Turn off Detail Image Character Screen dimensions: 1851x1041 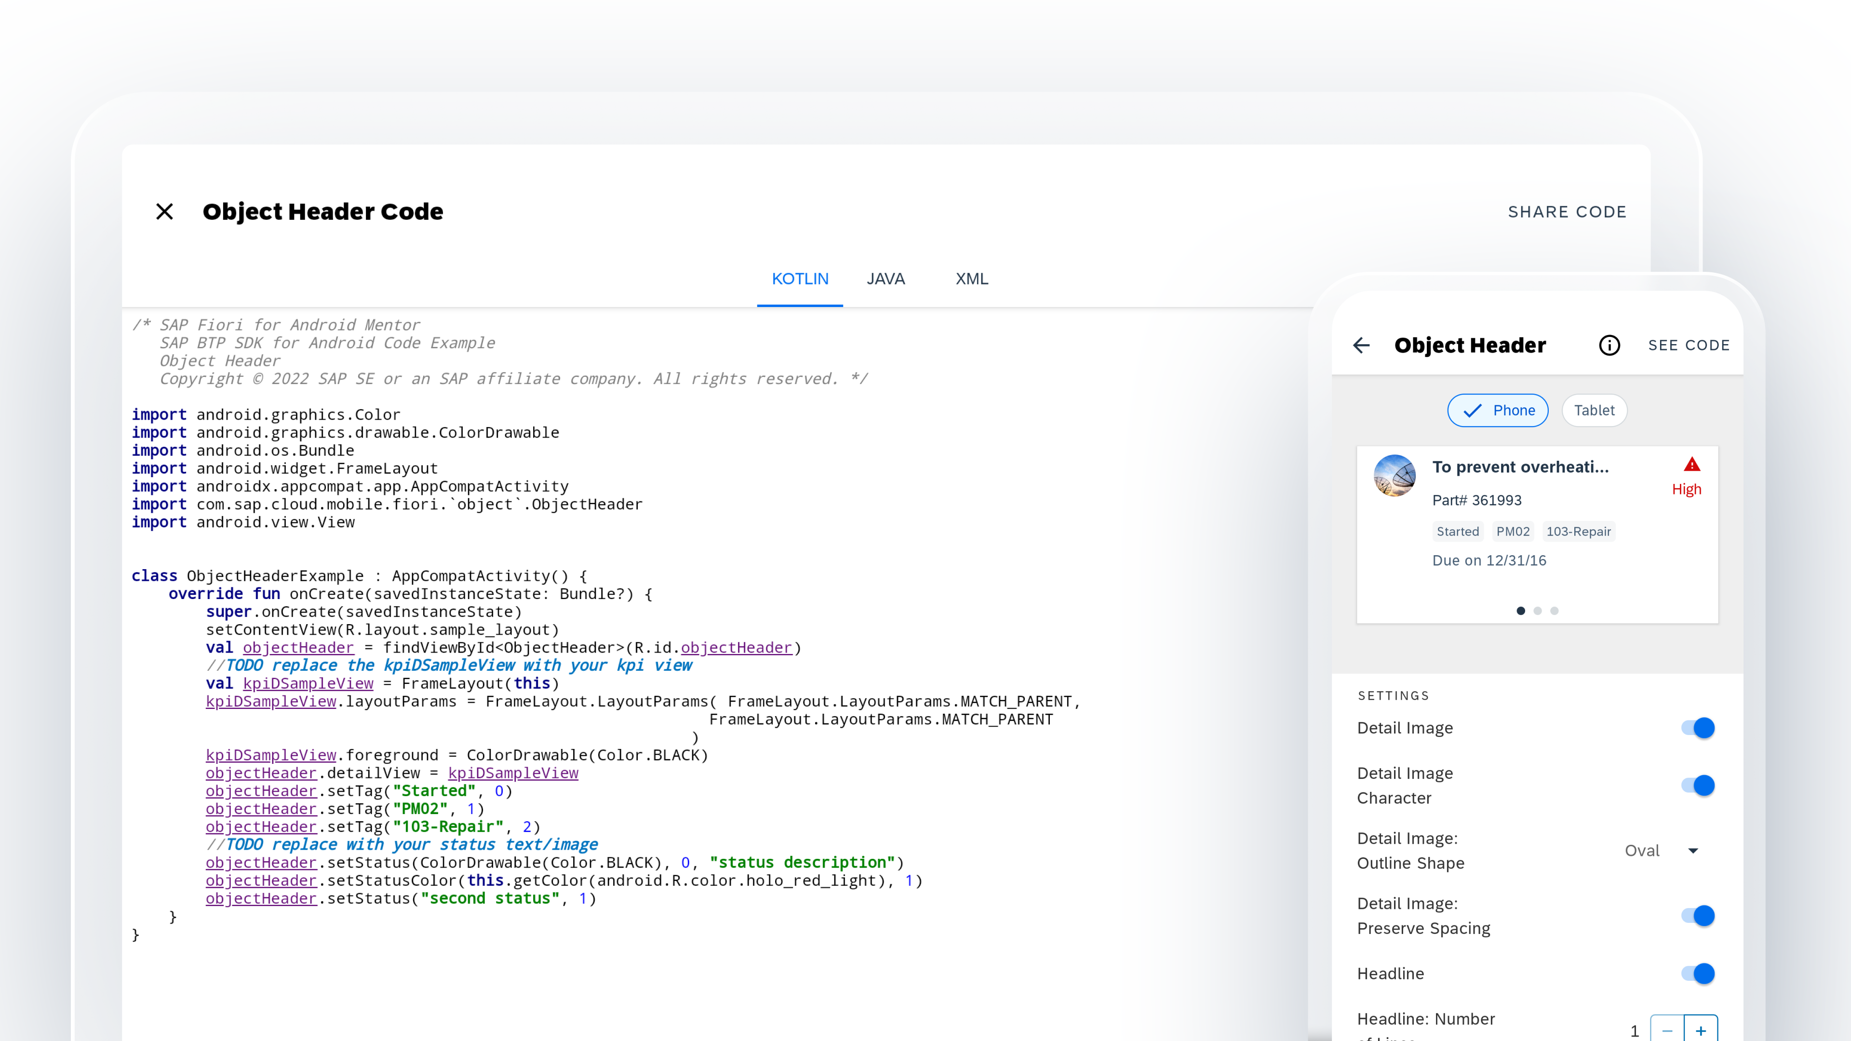click(x=1699, y=785)
